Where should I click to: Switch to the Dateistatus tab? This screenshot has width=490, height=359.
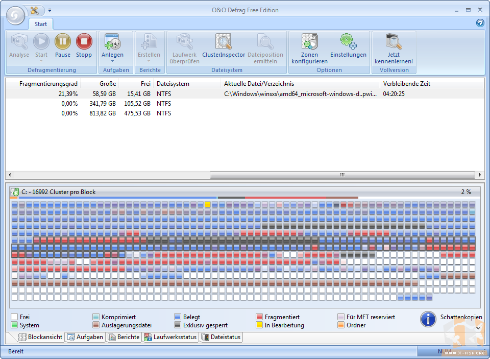[x=221, y=337]
